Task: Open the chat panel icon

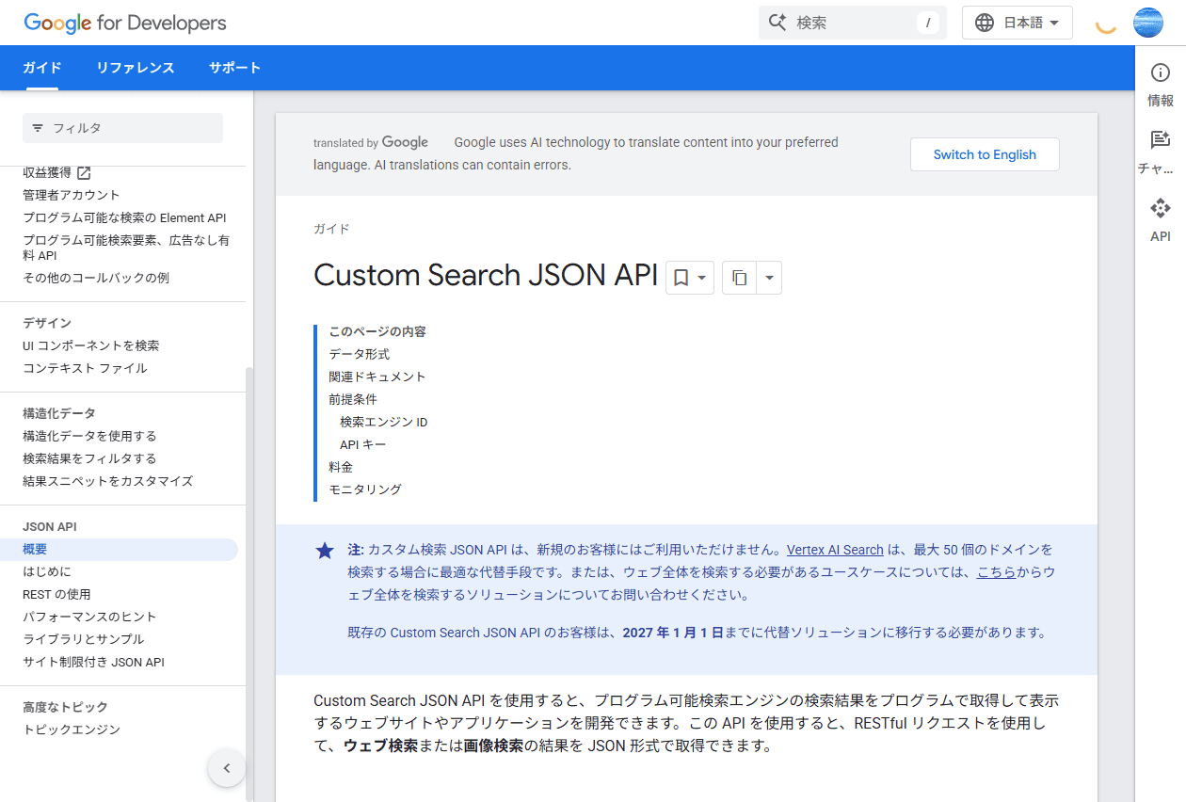Action: [1161, 140]
